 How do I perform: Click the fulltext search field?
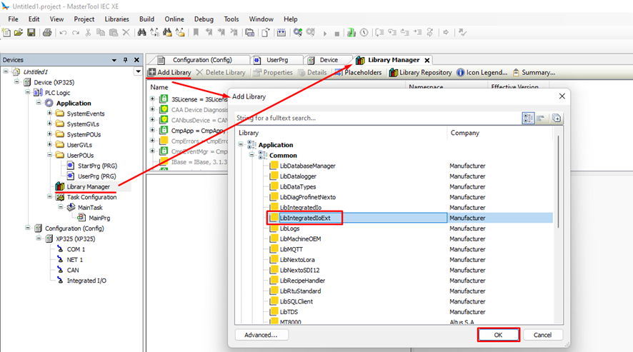[377, 118]
